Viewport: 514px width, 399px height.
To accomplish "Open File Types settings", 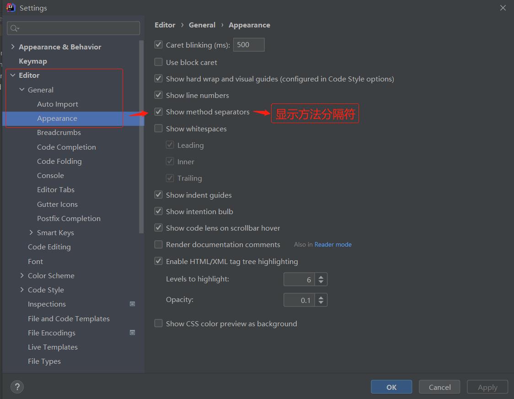I will (x=44, y=361).
